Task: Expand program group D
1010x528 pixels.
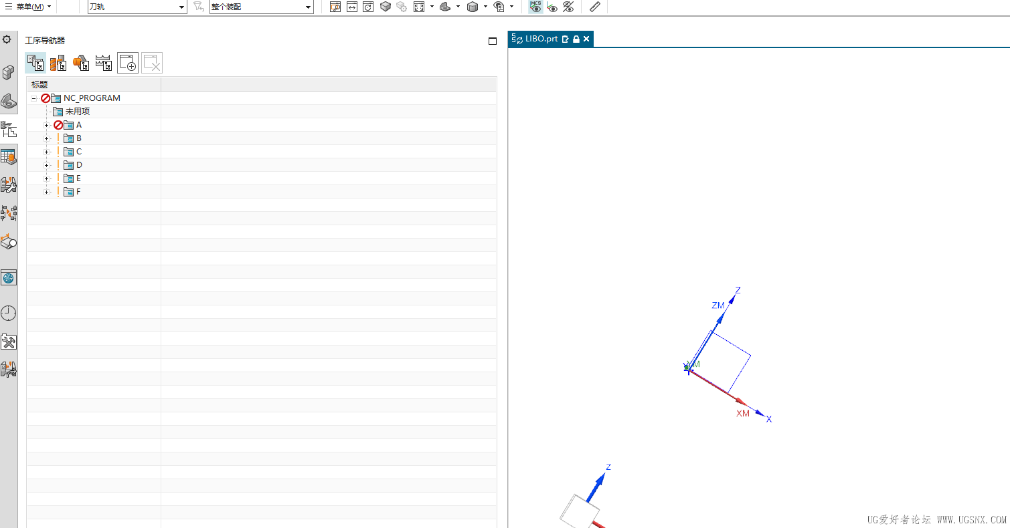Action: 47,165
